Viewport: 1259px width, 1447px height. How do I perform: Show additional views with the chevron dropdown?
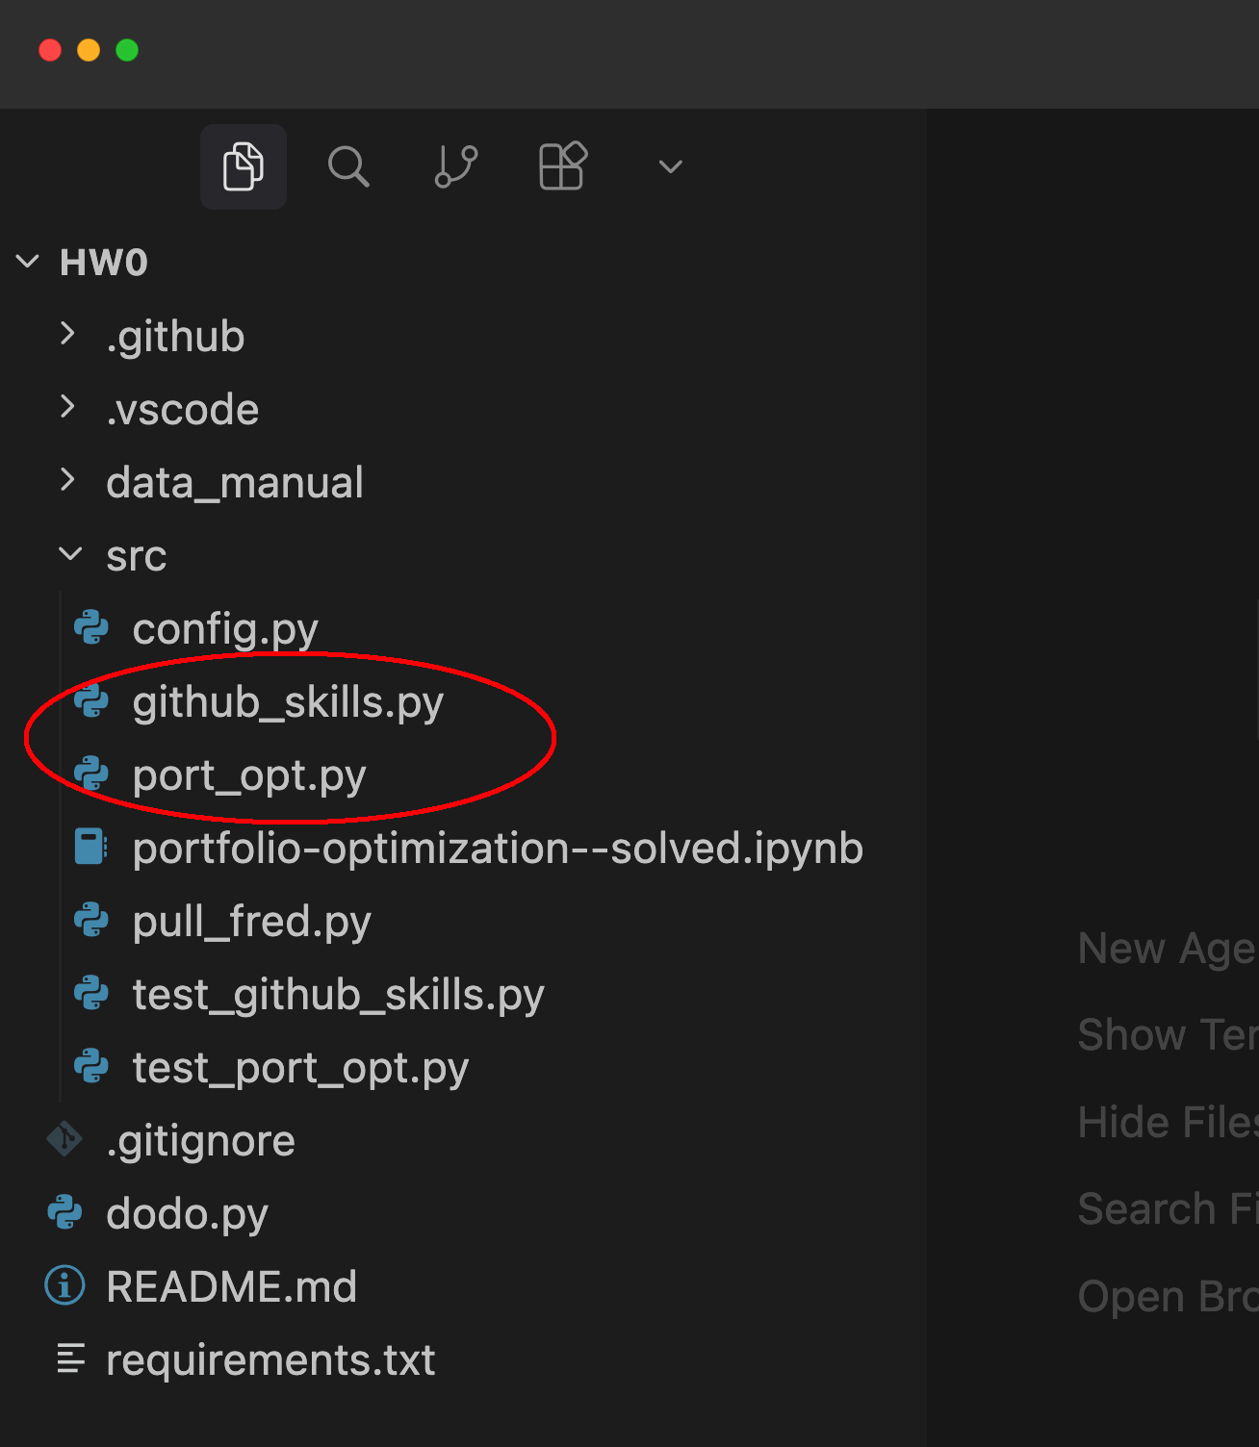pos(670,166)
